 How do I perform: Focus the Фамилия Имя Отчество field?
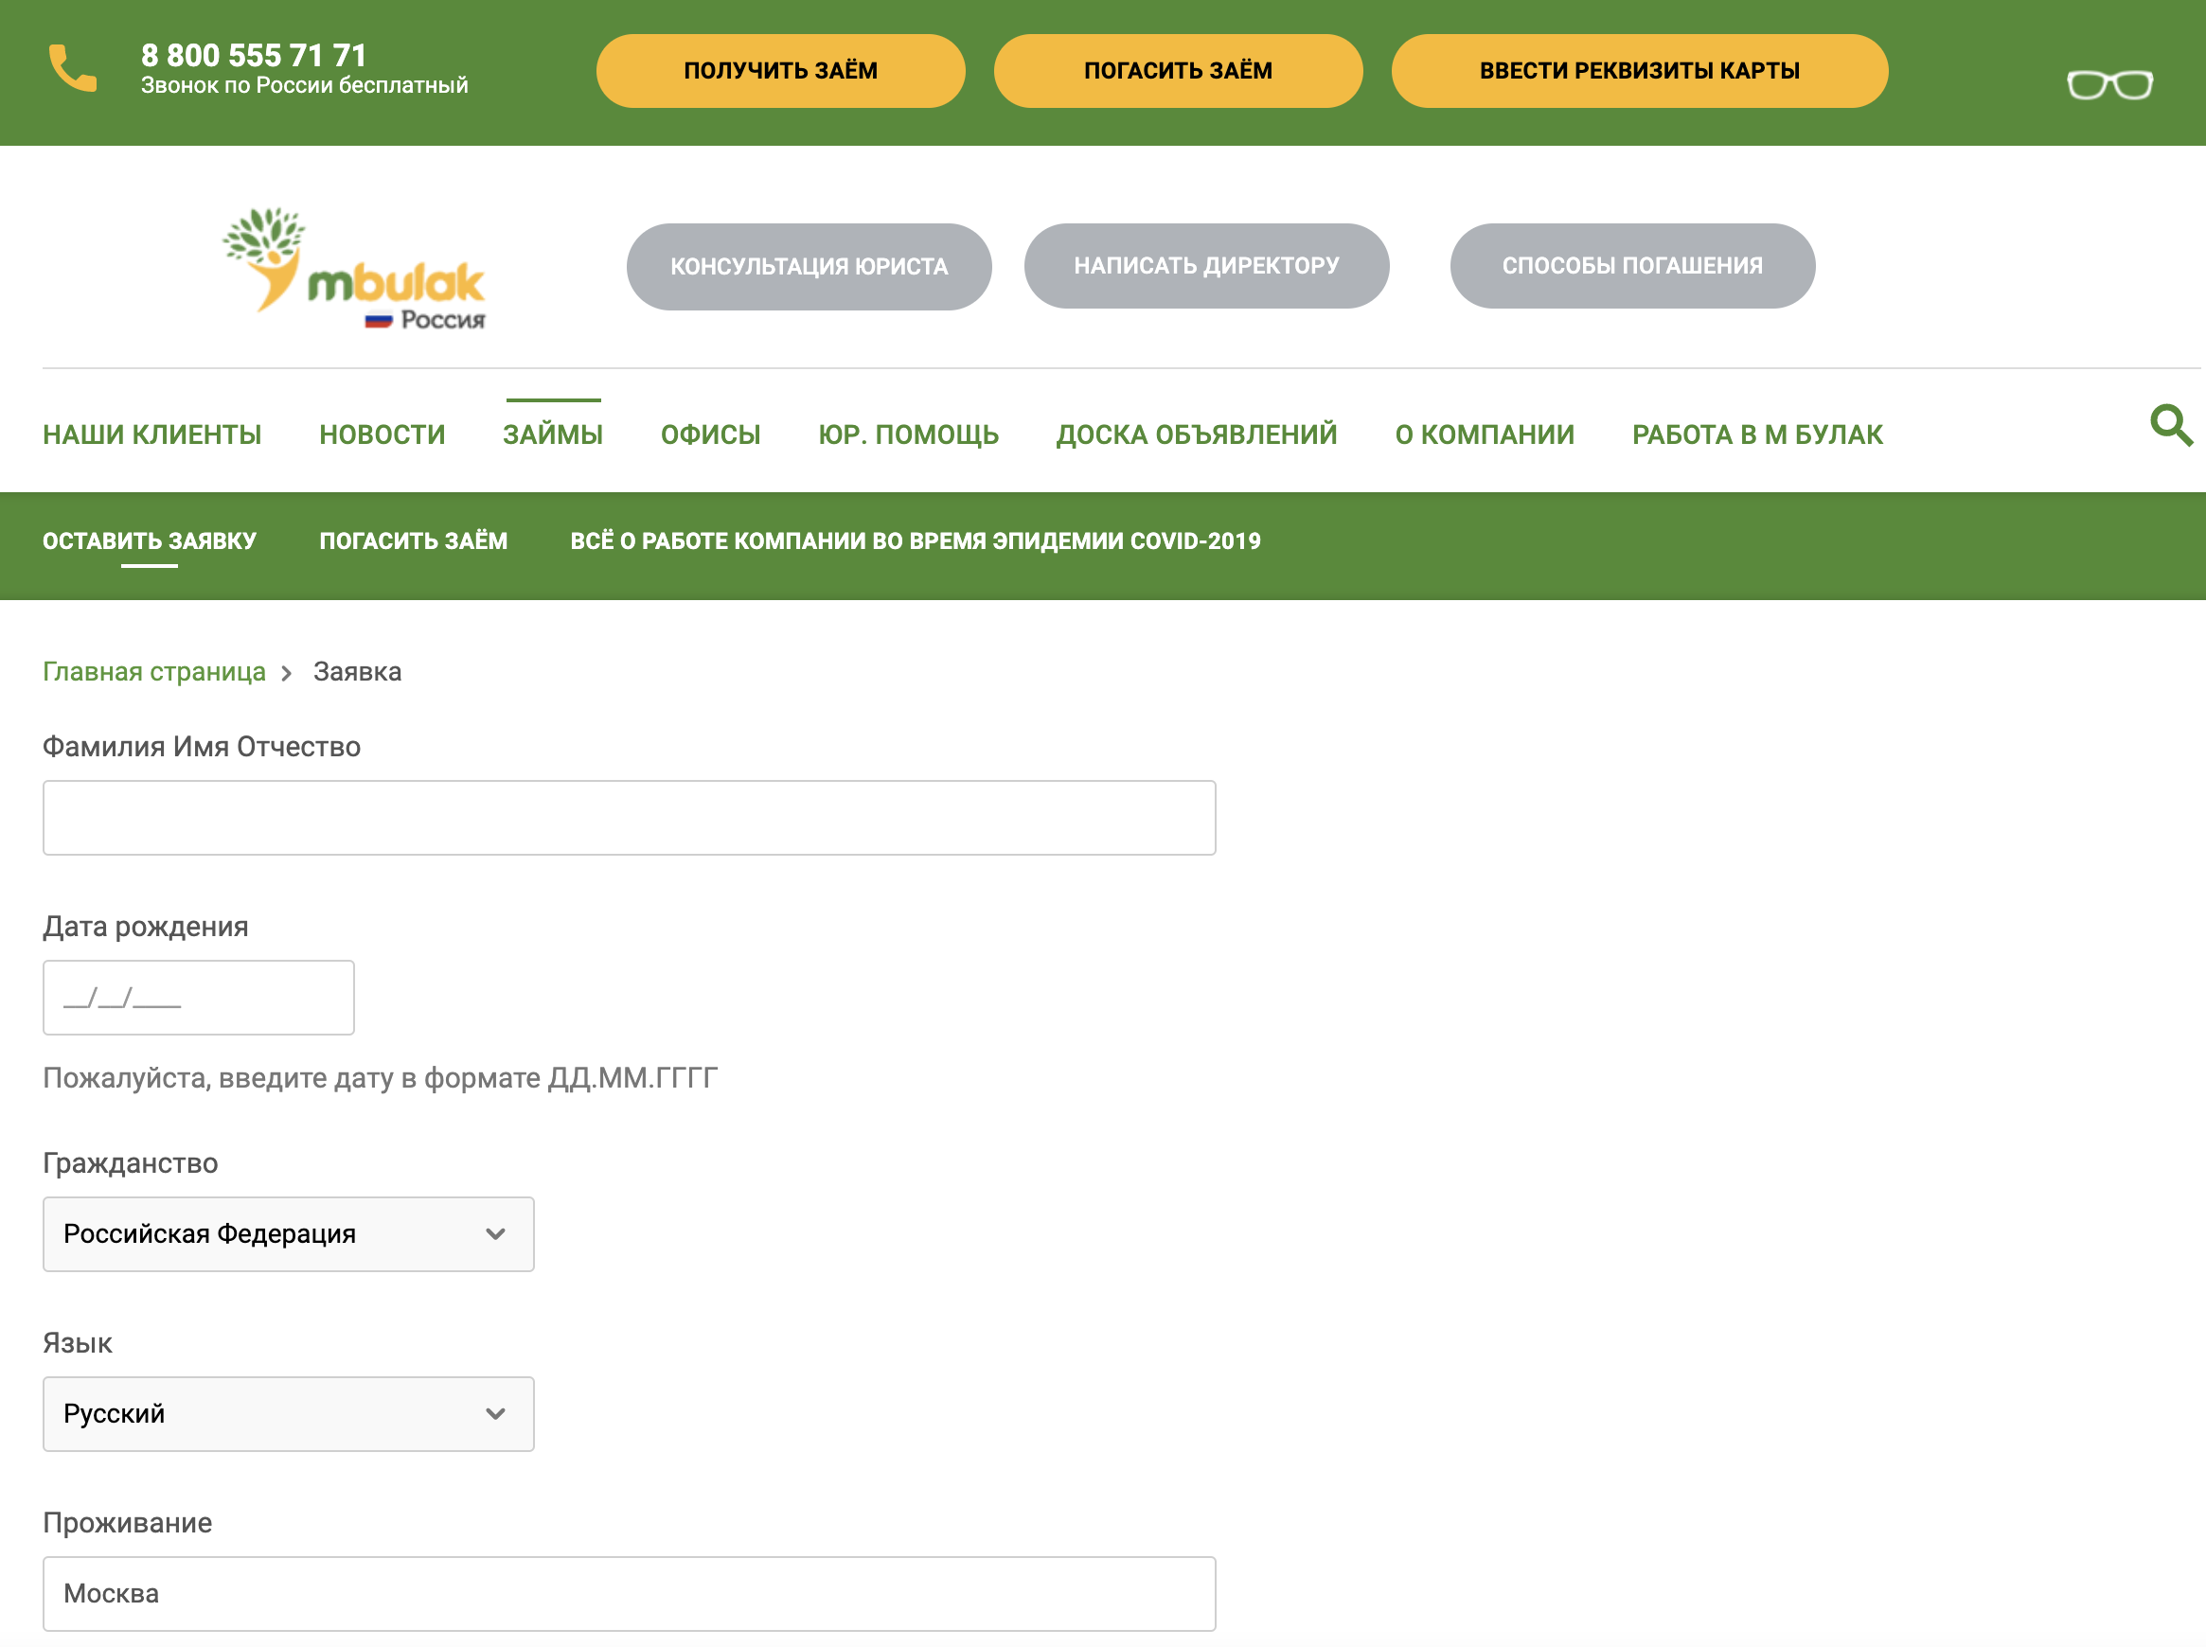629,818
